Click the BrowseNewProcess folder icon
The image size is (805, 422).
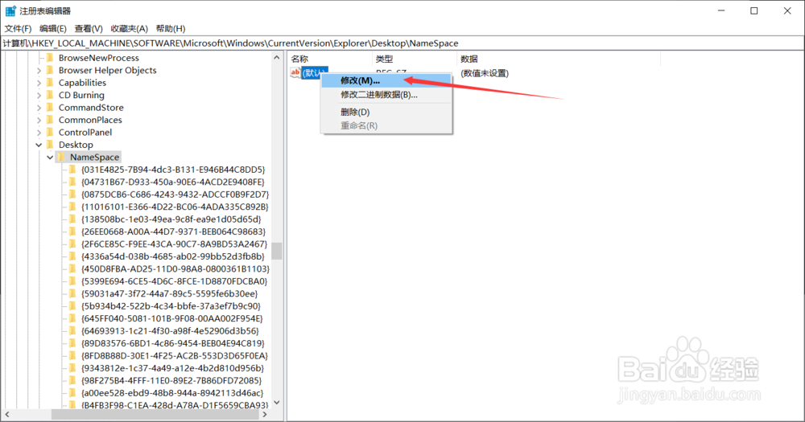click(x=50, y=58)
